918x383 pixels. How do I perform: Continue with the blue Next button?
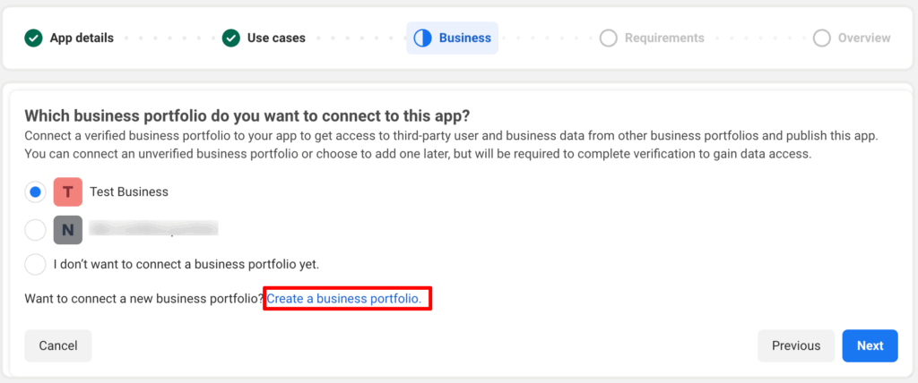pyautogui.click(x=870, y=345)
